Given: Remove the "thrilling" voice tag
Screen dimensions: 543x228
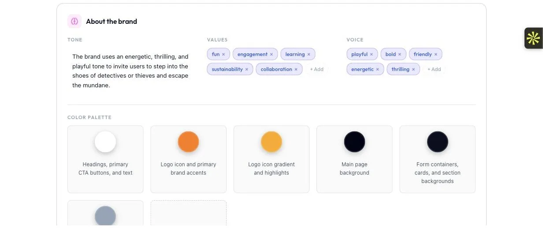Looking at the screenshot, I should point(413,69).
